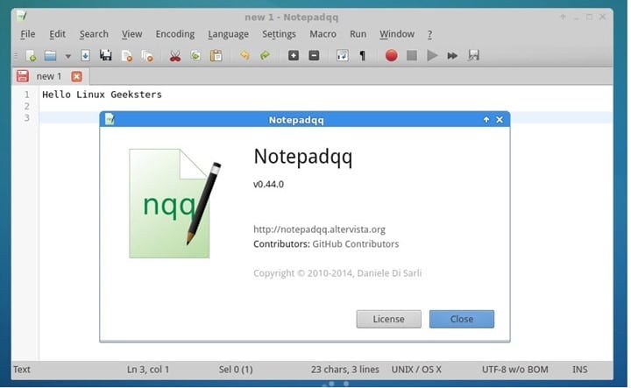The width and height of the screenshot is (631, 388).
Task: Click the 'Text' language status label
Action: [x=22, y=370]
